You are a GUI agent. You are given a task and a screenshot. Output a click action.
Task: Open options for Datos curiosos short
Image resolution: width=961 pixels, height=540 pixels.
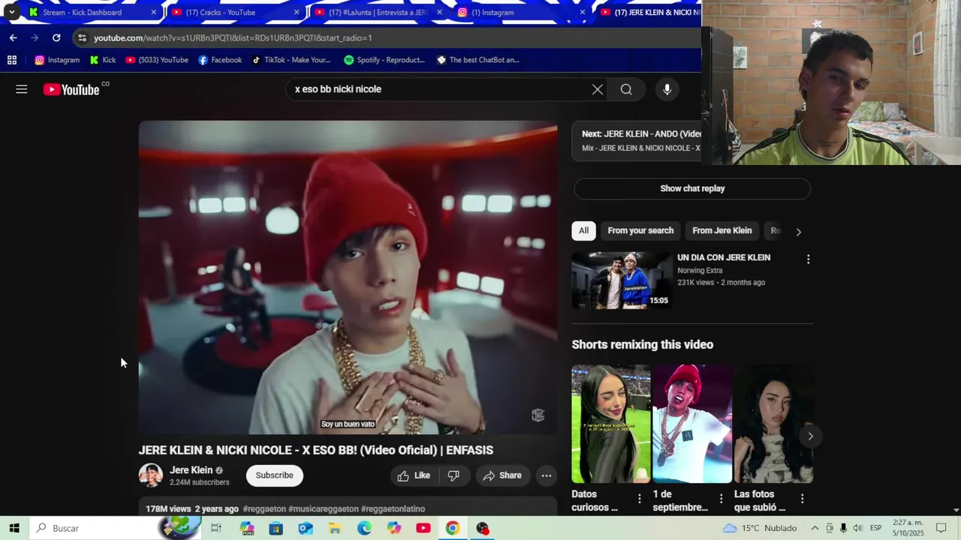[640, 499]
